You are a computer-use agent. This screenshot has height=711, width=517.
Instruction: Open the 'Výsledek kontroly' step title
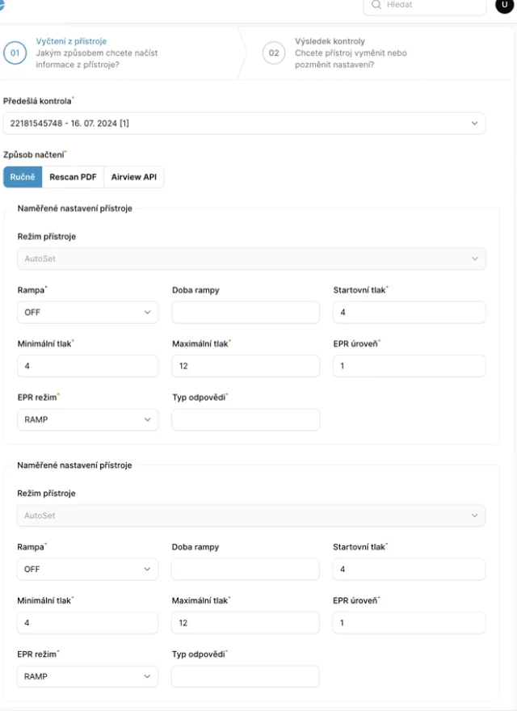330,41
